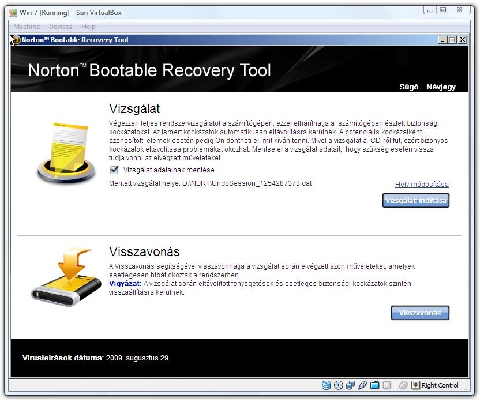Open the VirtualBox Help menu
Viewport: 480px width, 402px height.
(88, 27)
